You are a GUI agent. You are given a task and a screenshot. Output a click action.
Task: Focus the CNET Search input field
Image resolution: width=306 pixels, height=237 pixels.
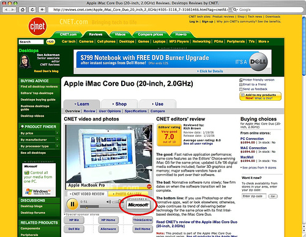pyautogui.click(x=31, y=42)
